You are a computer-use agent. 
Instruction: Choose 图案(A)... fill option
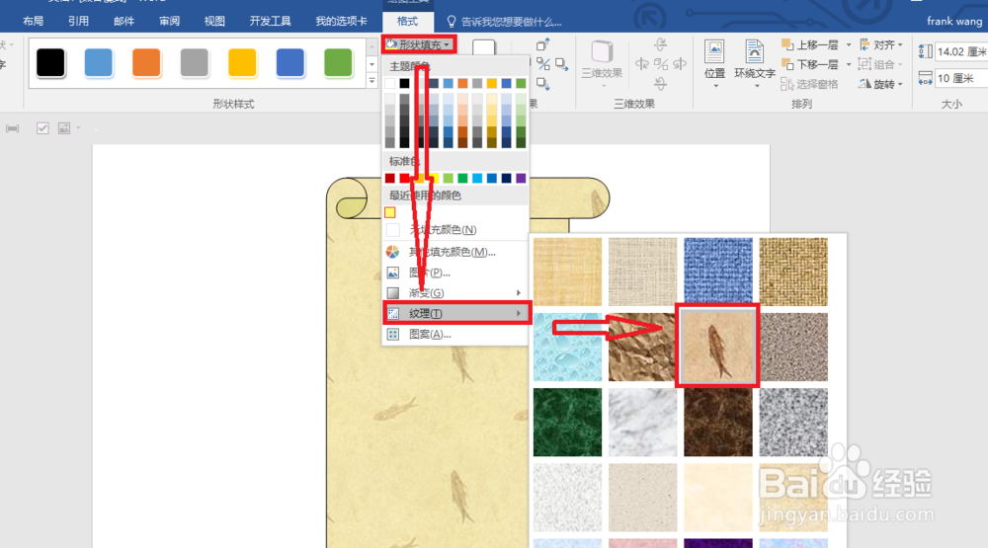point(454,335)
